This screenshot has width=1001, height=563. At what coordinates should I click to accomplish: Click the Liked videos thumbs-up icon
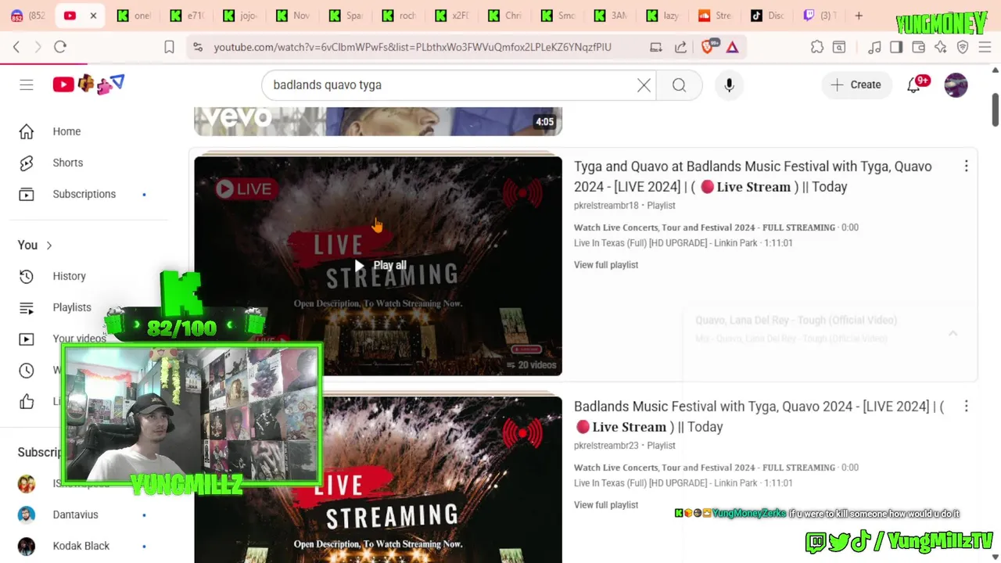point(27,401)
